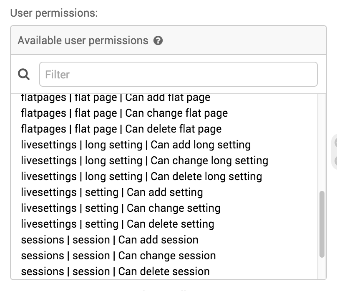
Task: Click the "User permissions:" field label
Action: 54,13
